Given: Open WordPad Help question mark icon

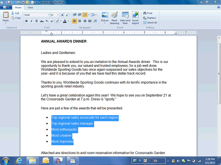Looking at the screenshot, I should [219, 7].
